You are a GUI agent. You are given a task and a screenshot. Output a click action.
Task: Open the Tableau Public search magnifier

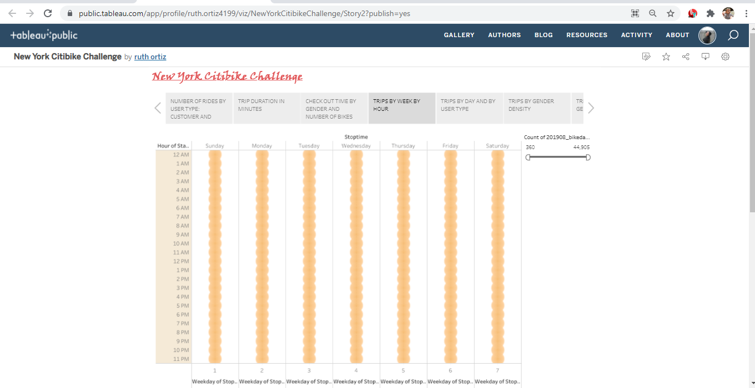point(733,35)
